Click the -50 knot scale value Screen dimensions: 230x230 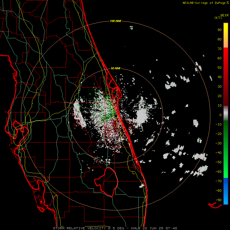[218, 162]
